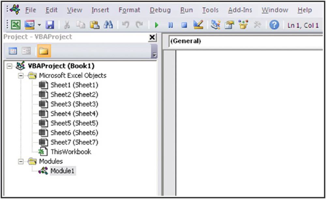
Task: Select the Microsoft Excel Objects folder label
Action: 73,76
